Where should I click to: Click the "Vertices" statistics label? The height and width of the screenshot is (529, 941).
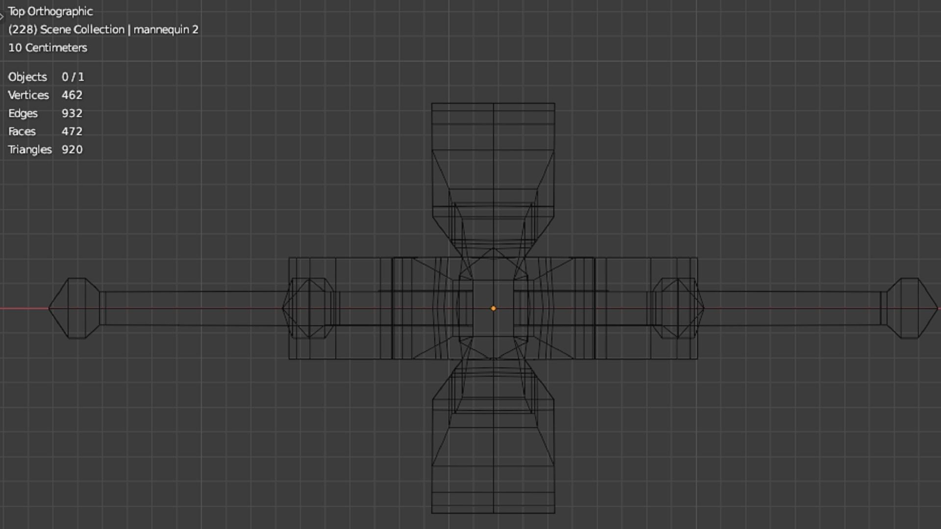tap(28, 95)
